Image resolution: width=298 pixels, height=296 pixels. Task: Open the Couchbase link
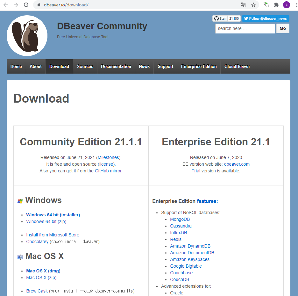coord(181,273)
